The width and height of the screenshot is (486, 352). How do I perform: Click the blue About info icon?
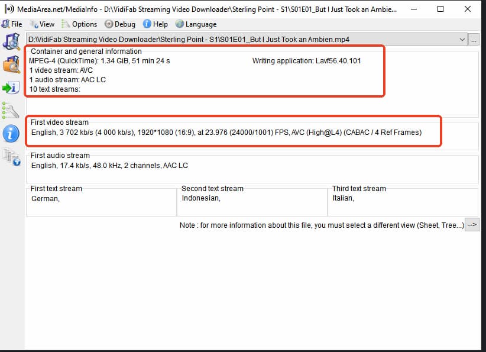click(11, 134)
